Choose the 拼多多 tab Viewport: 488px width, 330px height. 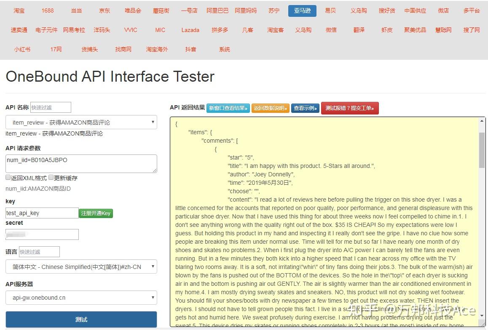point(220,30)
